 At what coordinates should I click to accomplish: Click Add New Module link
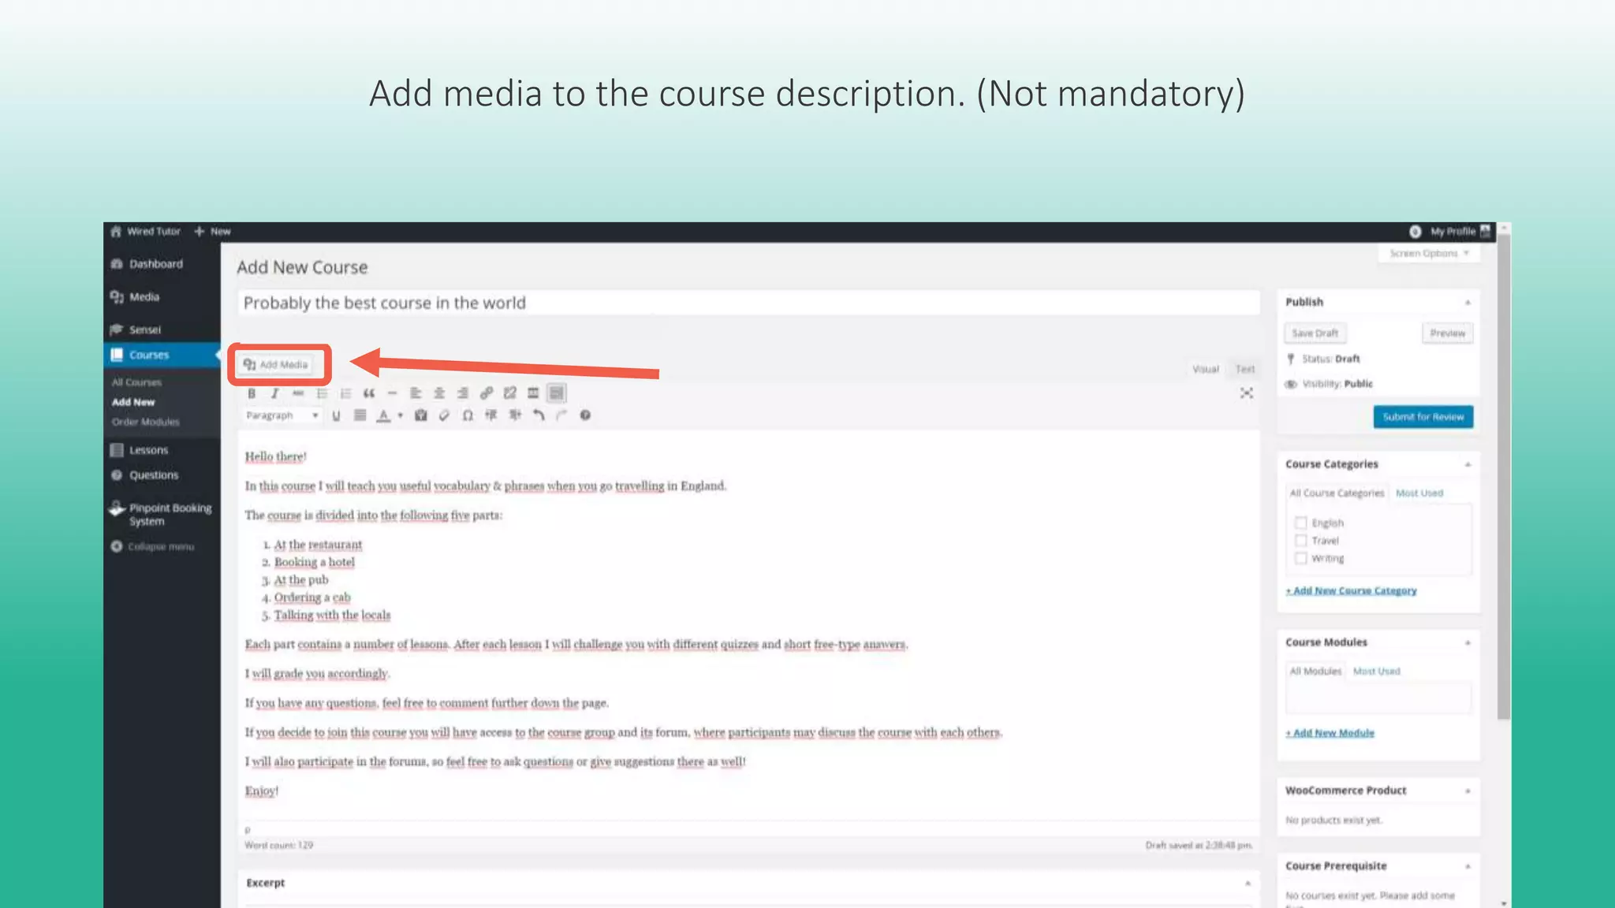pos(1330,733)
